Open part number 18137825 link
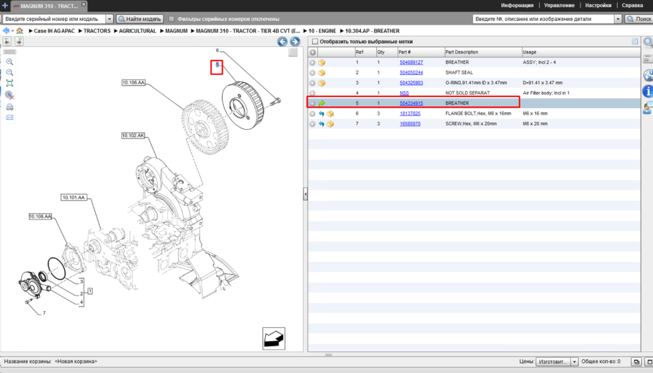The width and height of the screenshot is (653, 373). 410,113
